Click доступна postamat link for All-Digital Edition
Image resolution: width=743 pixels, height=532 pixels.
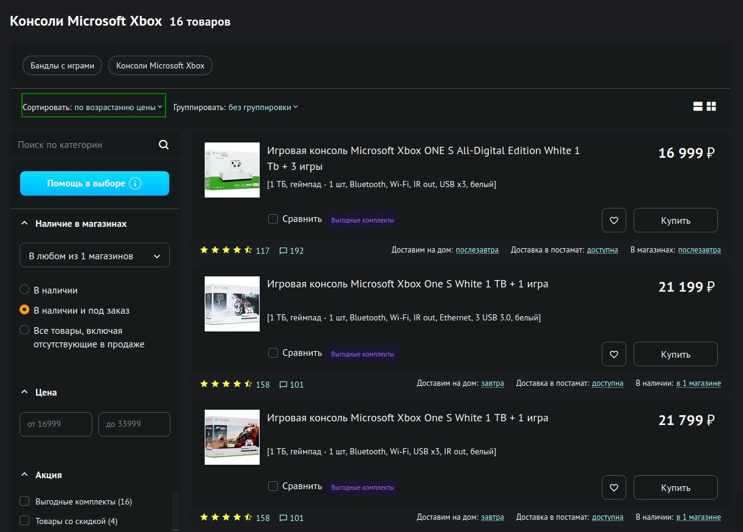[602, 250]
